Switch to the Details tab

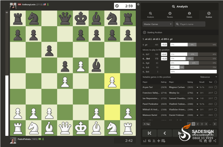(x=189, y=15)
